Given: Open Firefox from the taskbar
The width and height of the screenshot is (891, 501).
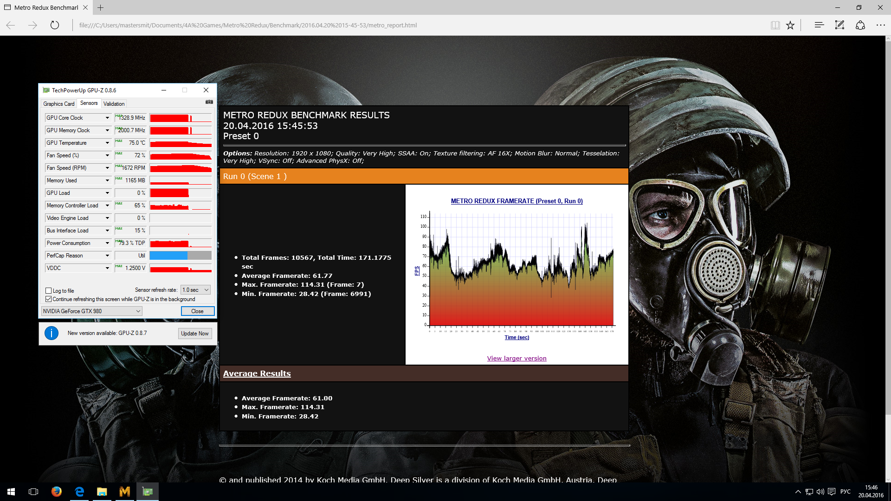Looking at the screenshot, I should (x=57, y=492).
